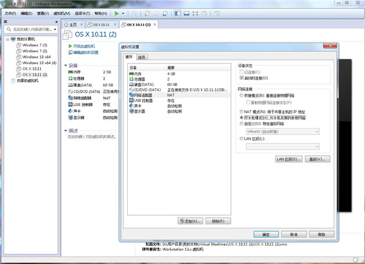Click the 确定 button to confirm settings

click(266, 234)
